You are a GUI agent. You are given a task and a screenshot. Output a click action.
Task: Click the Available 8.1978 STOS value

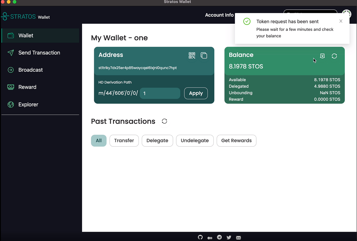[x=327, y=80]
